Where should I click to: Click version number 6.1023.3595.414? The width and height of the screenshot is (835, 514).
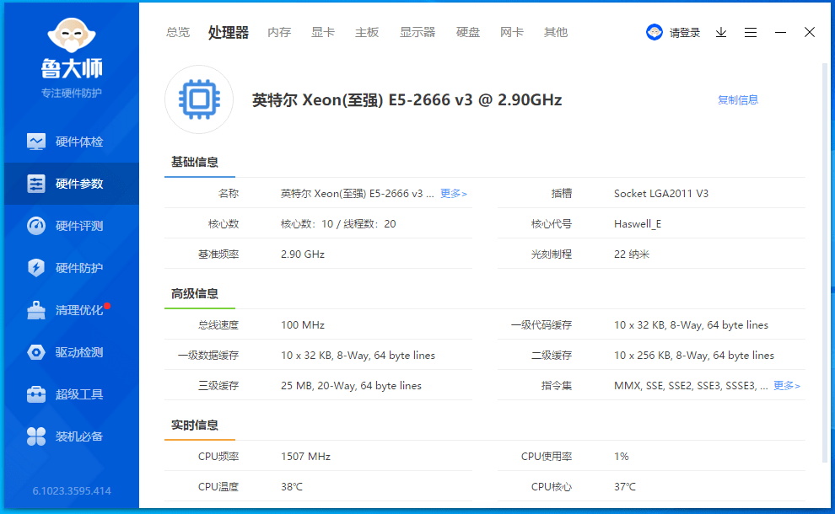pos(72,491)
